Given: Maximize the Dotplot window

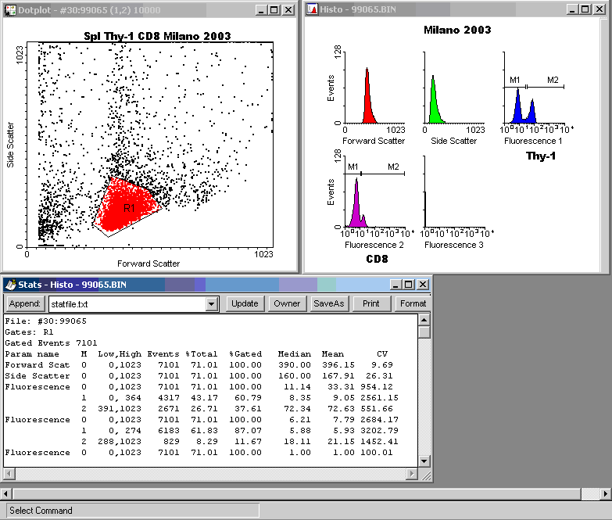Looking at the screenshot, I should click(x=274, y=9).
